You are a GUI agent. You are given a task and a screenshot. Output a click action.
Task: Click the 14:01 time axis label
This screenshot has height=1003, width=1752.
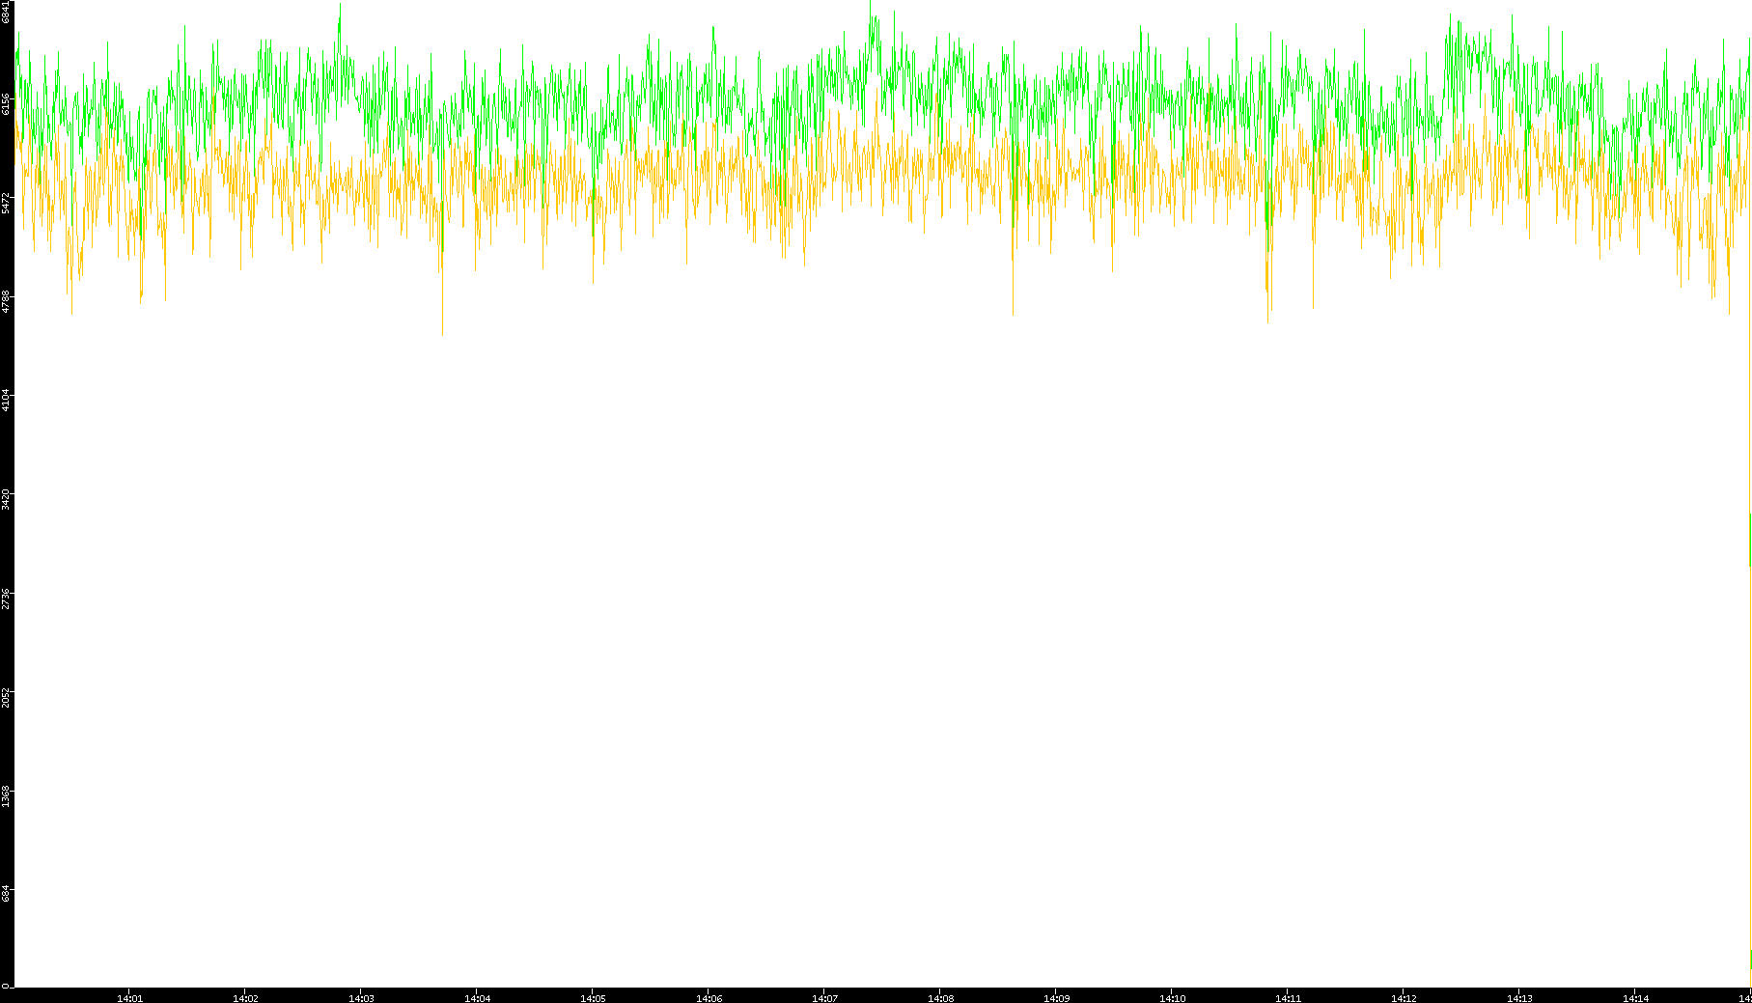pos(129,998)
